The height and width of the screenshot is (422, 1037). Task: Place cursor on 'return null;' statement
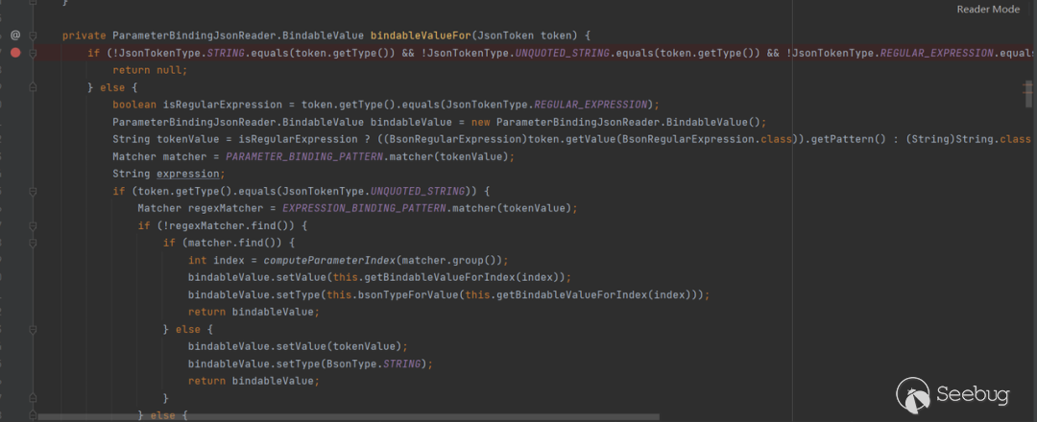pos(149,70)
